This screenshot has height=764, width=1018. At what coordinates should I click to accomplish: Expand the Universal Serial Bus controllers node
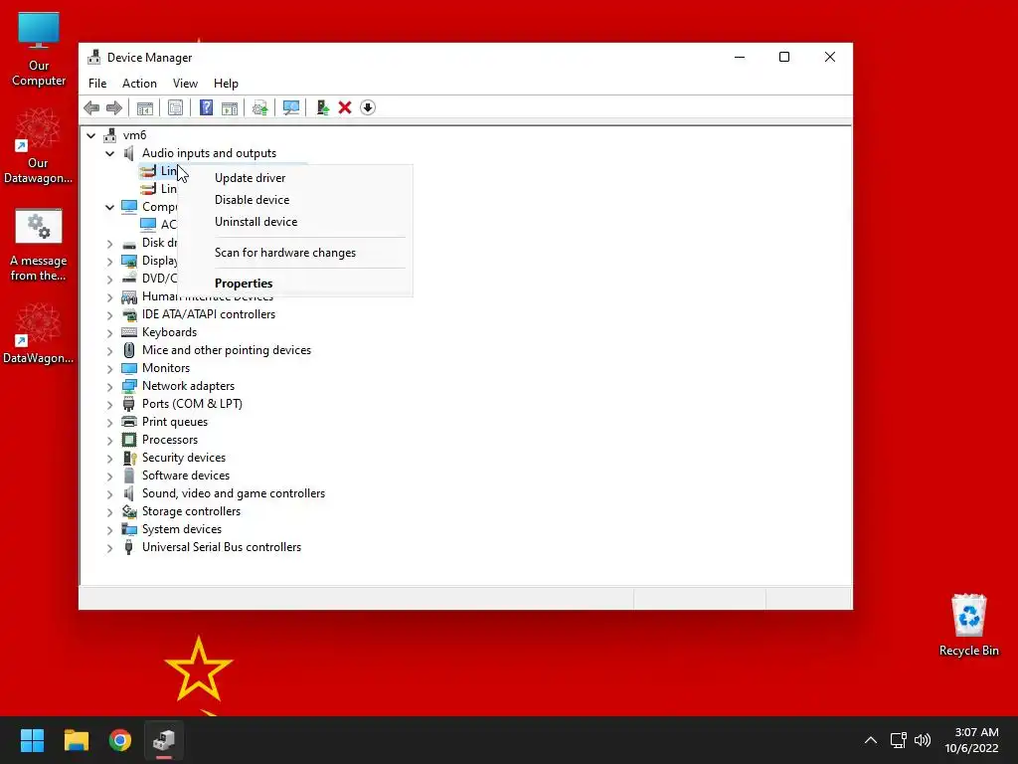click(109, 548)
